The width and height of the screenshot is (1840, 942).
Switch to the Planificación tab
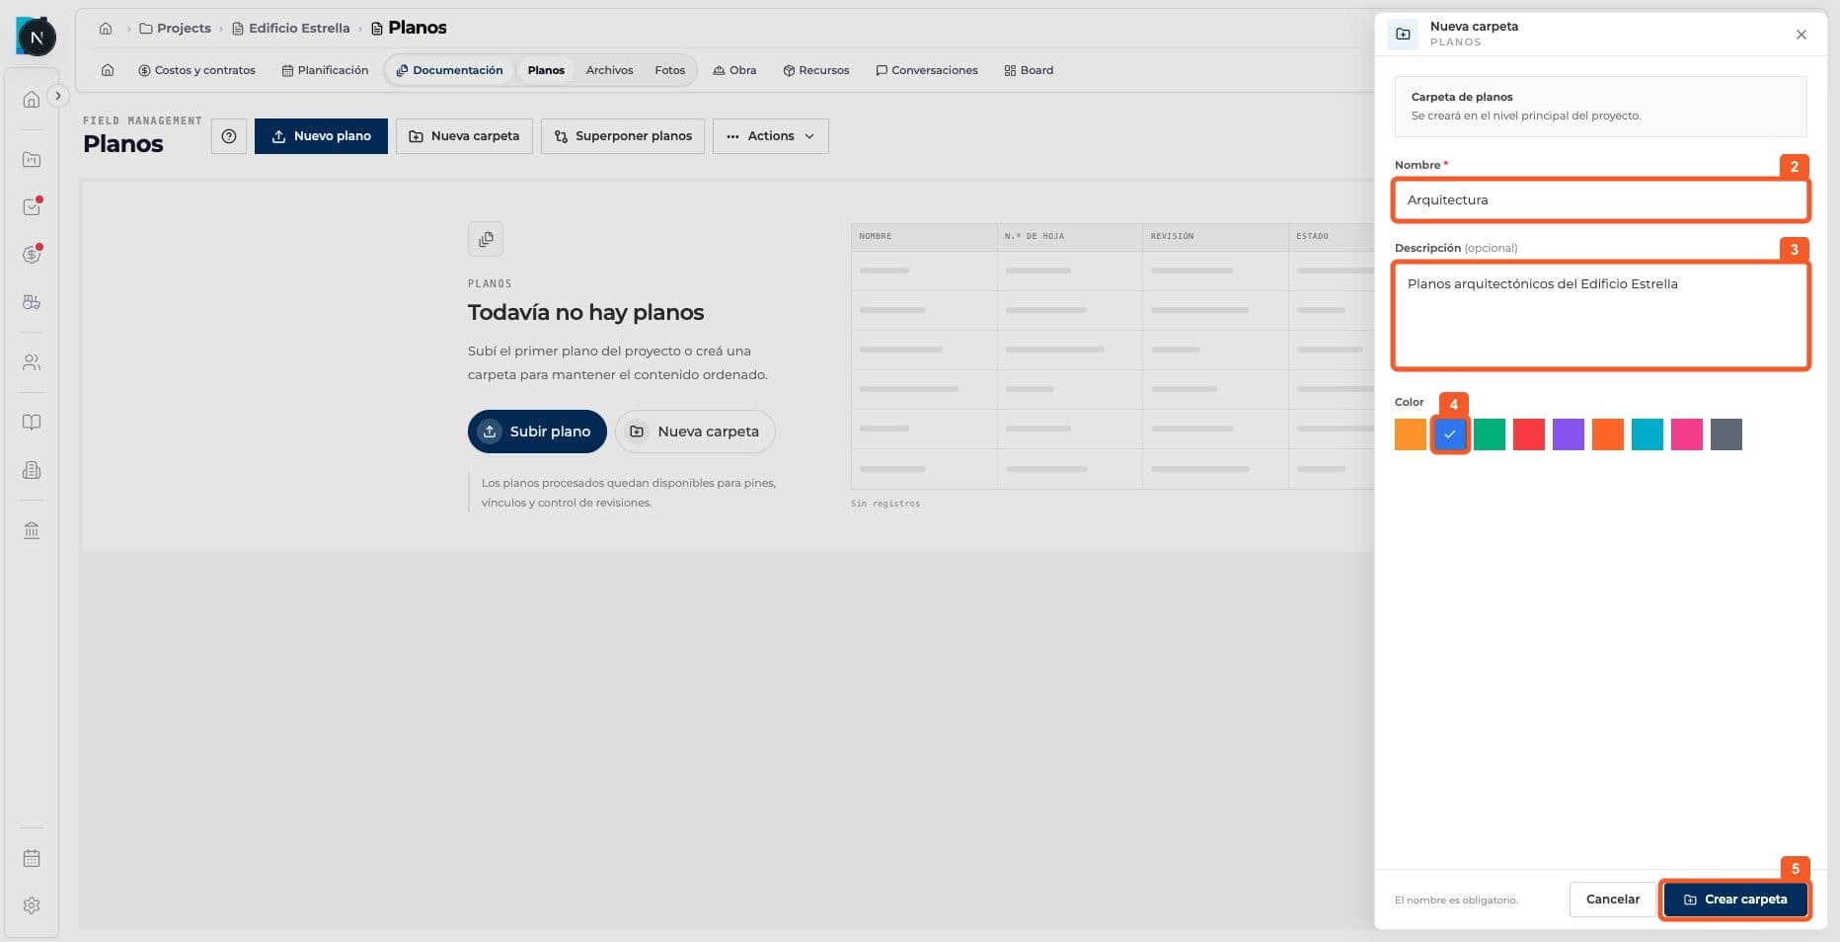(x=325, y=70)
